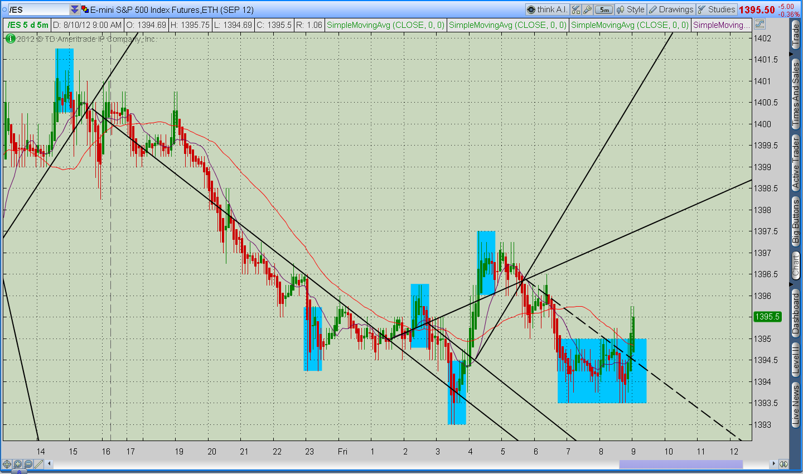Click the symbol linking color squares icon
803x474 pixels.
click(x=85, y=9)
